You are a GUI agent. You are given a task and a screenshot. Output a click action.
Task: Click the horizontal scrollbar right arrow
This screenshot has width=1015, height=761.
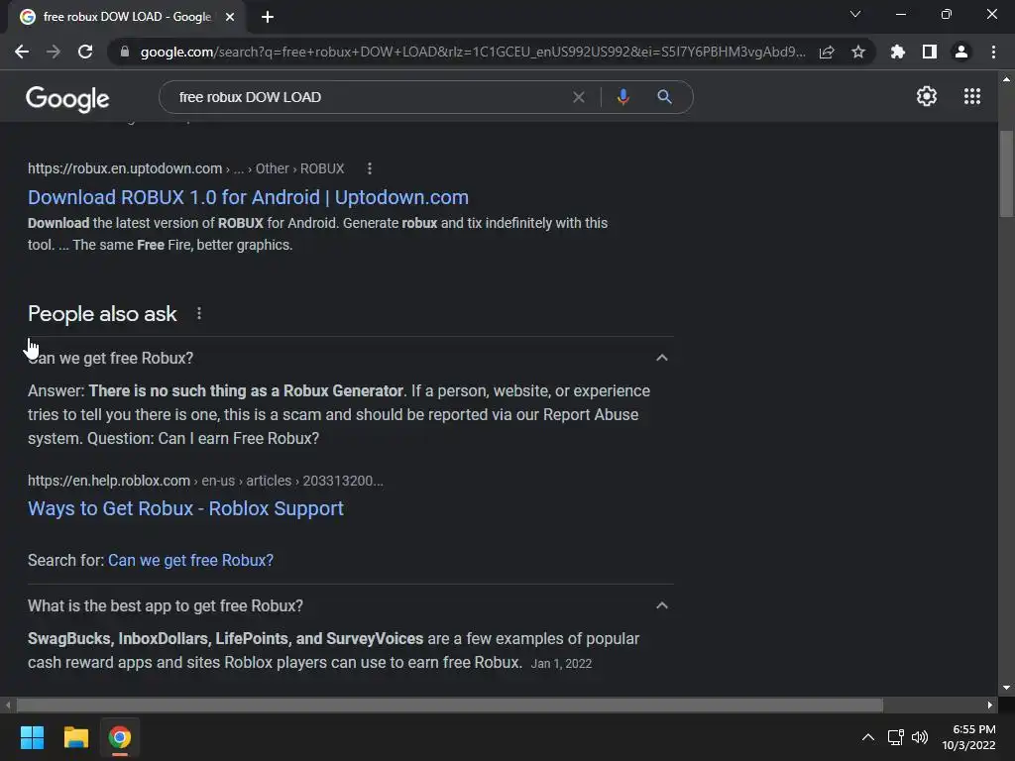990,705
